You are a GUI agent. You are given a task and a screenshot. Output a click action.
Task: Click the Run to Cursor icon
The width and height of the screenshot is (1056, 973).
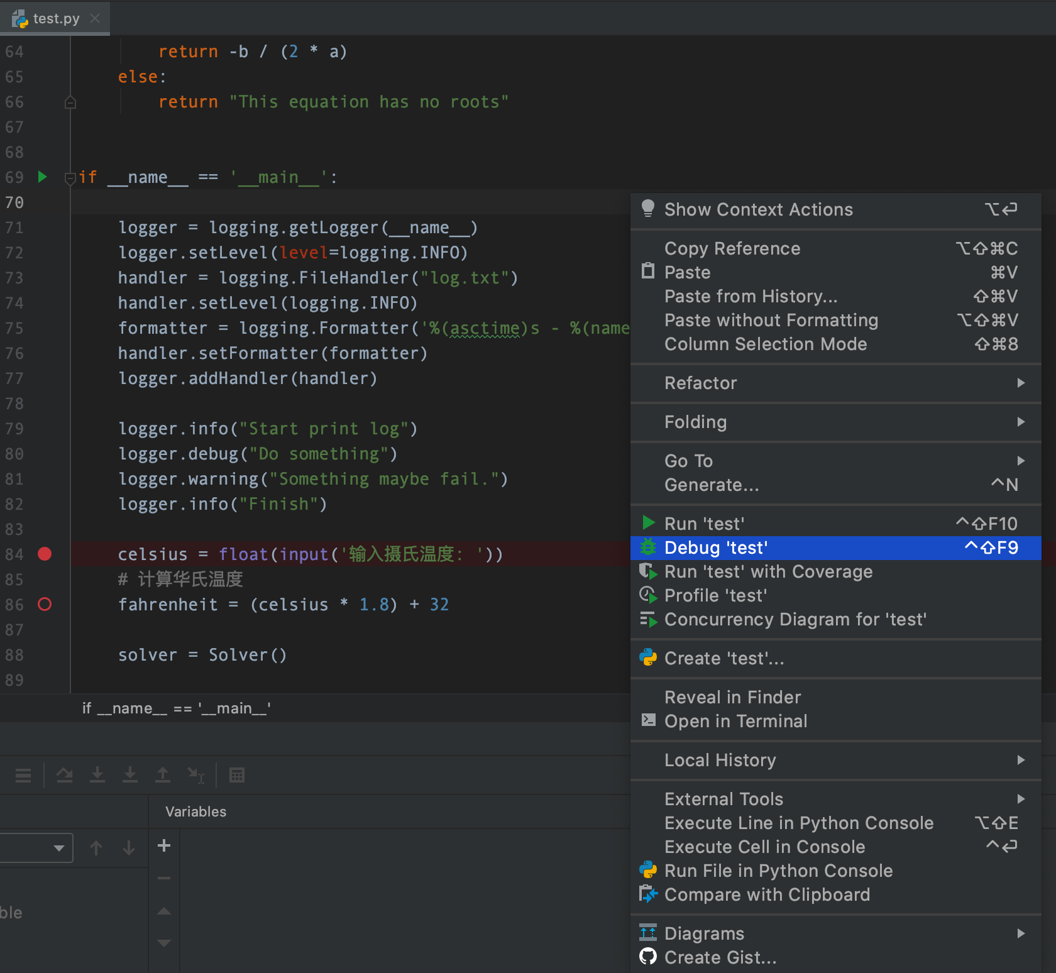(x=196, y=775)
